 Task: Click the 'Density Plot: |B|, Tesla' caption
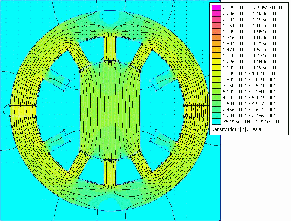(x=236, y=129)
